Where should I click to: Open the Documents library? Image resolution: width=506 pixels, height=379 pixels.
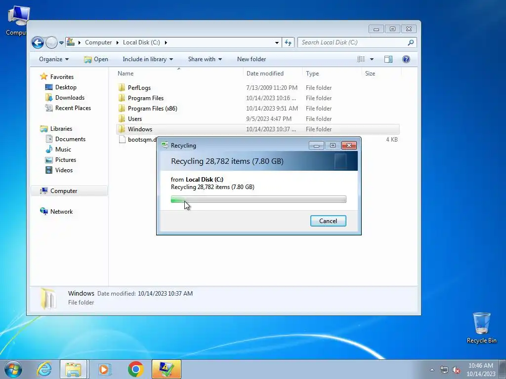[x=70, y=139]
